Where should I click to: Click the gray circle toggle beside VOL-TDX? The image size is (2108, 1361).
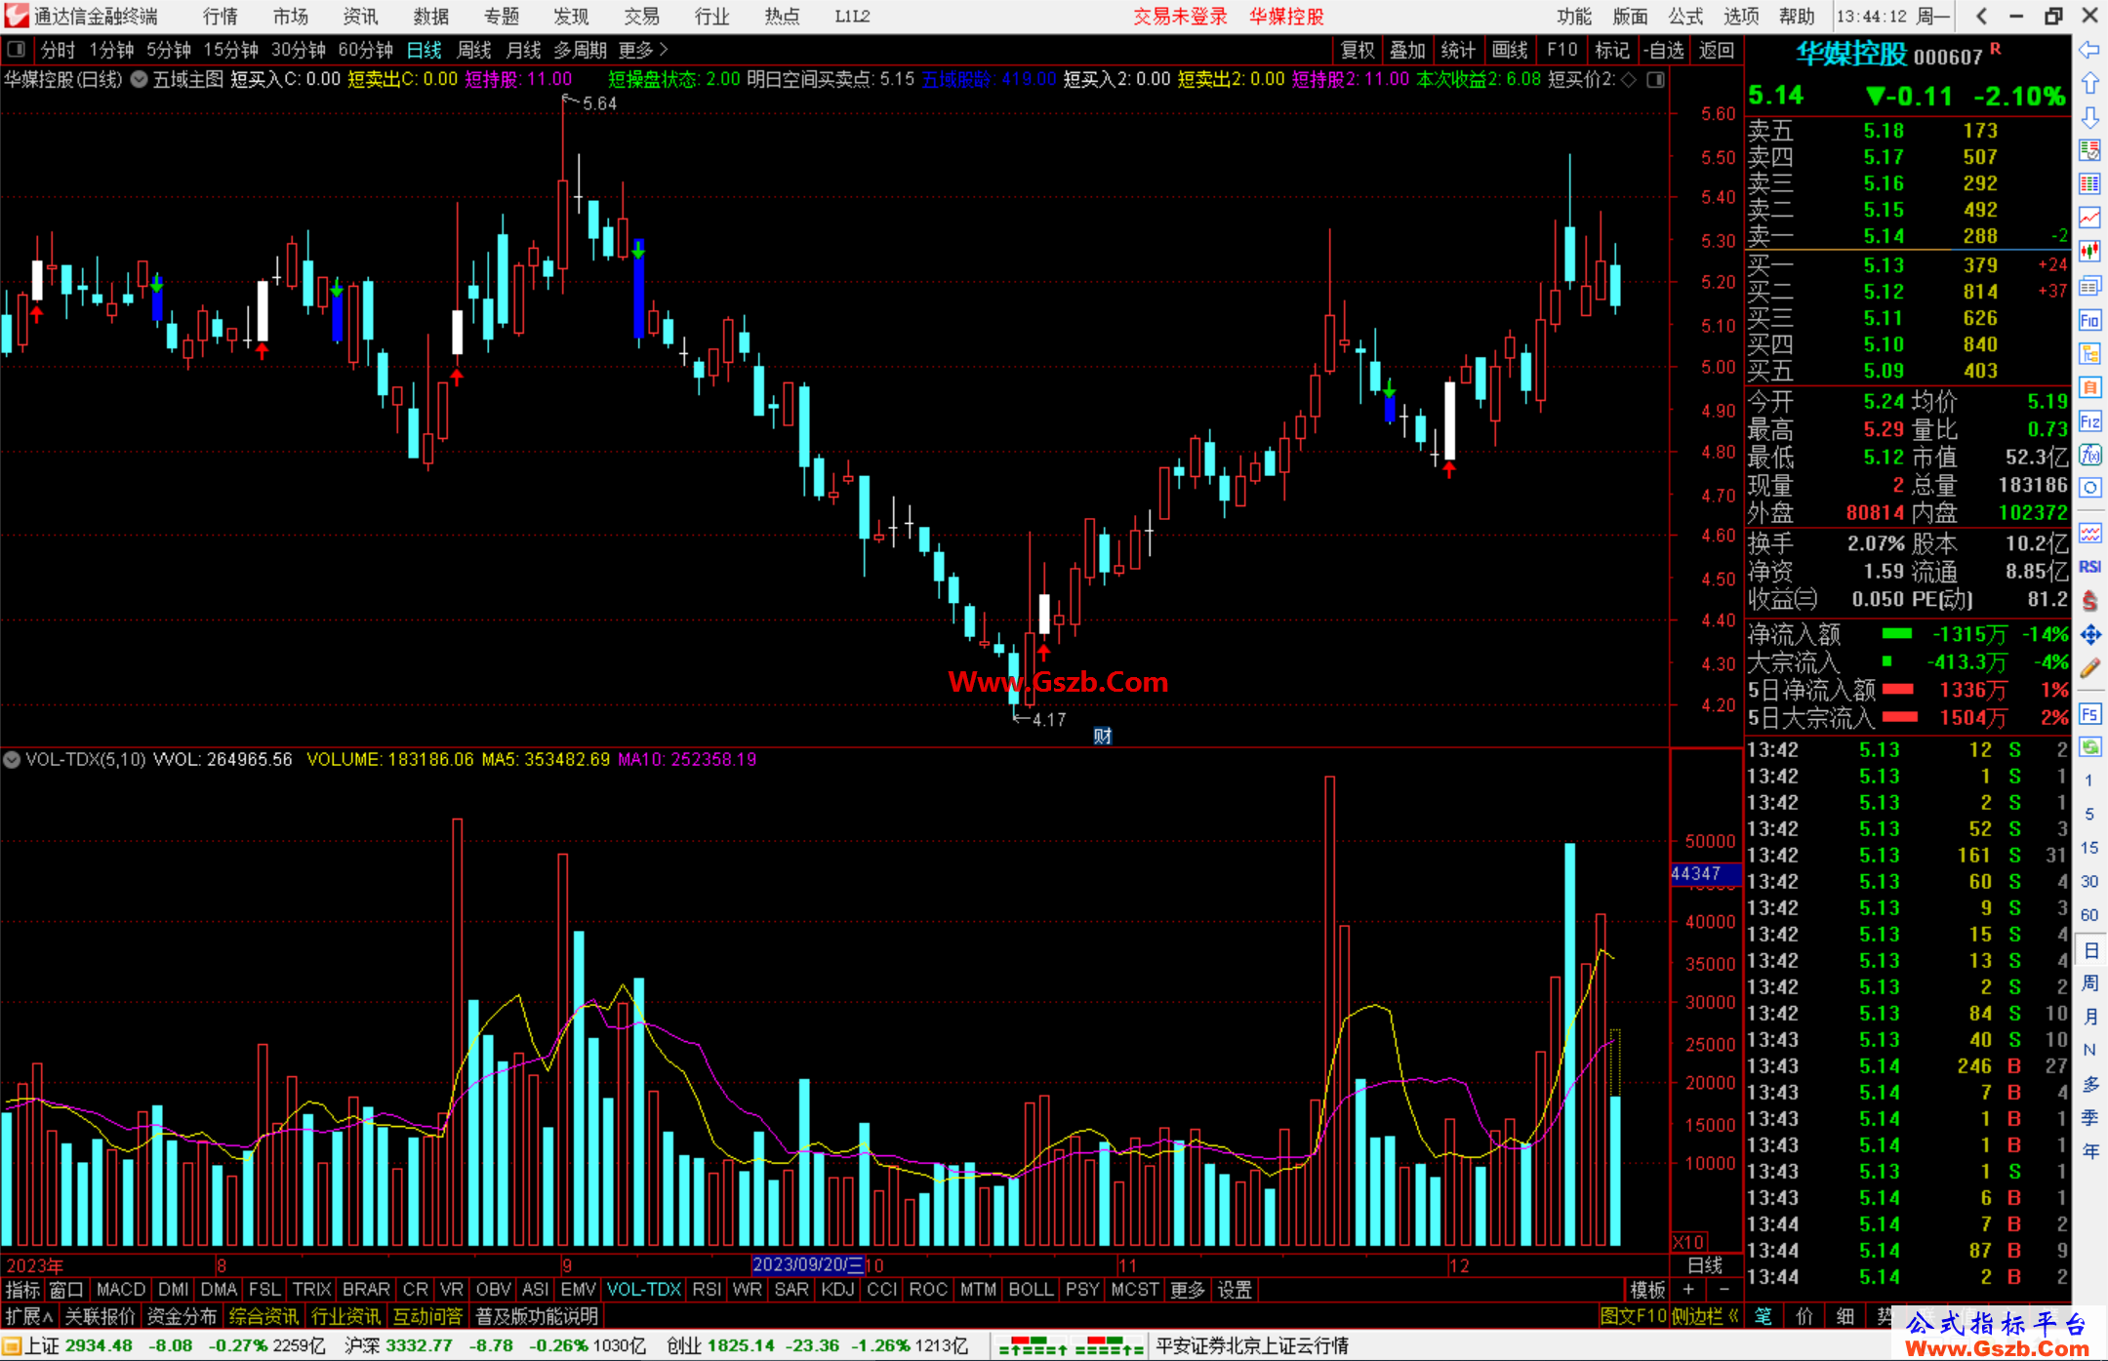(12, 759)
